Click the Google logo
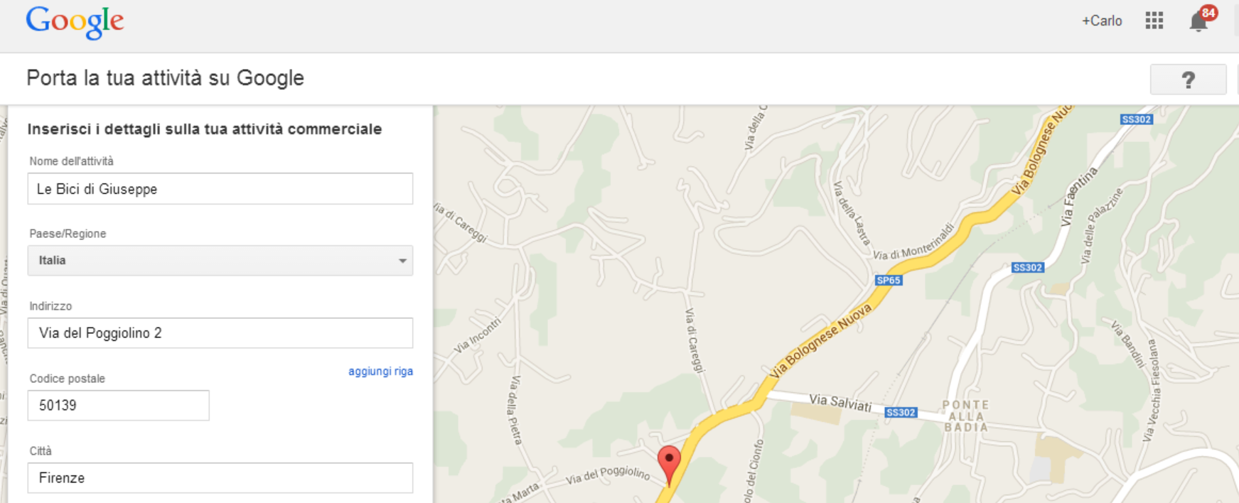The width and height of the screenshot is (1239, 503). point(75,23)
